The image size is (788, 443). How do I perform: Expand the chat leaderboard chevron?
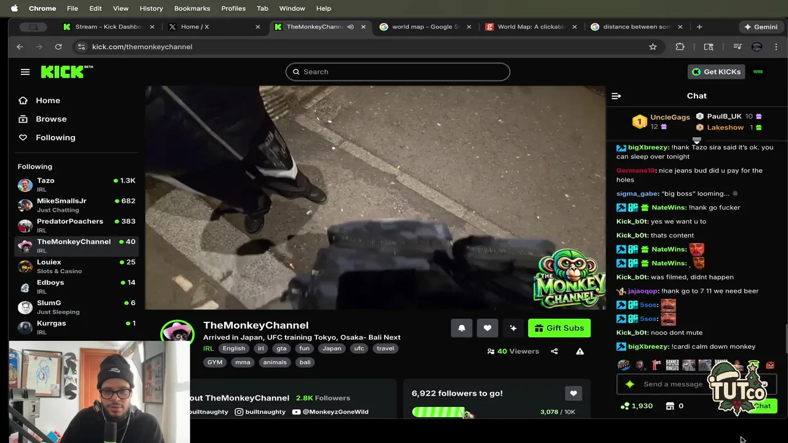[x=697, y=141]
